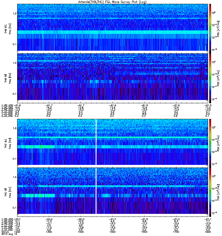Viewport: 222px width, 236px height.
Task: Click the PSD color bar beside the THC B-perpendicular panel
Action: [x=210, y=143]
